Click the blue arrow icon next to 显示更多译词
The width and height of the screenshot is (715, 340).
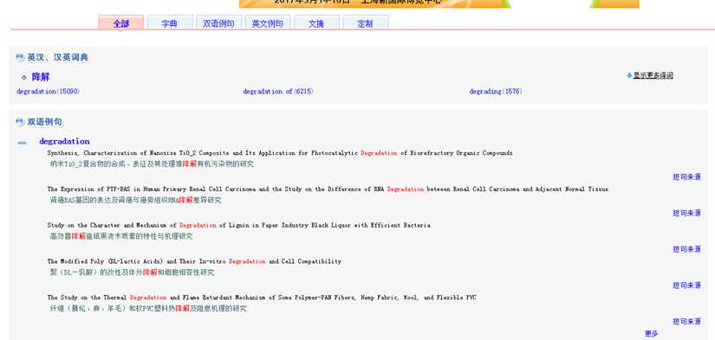click(629, 75)
